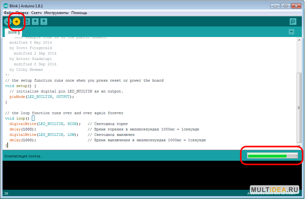
Task: Open the Помощь menu
Action: [79, 13]
